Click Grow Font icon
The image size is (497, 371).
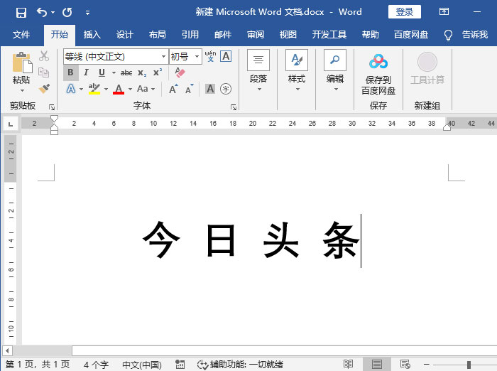point(173,89)
